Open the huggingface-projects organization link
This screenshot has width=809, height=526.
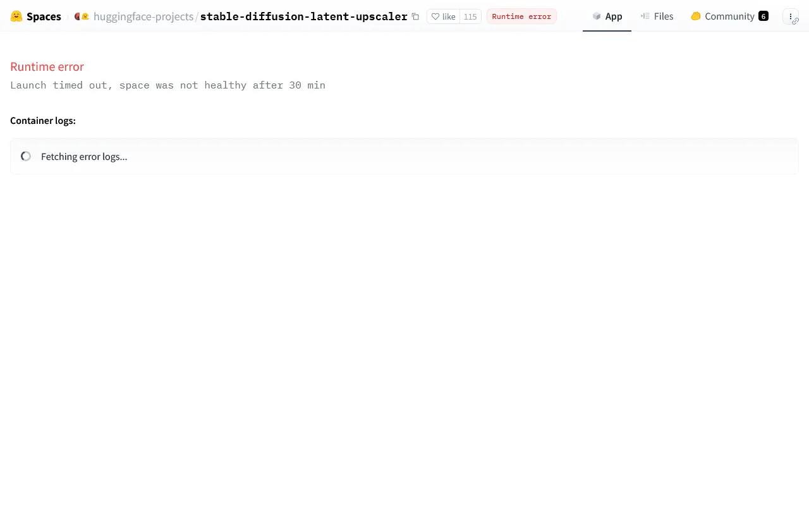[x=143, y=16]
